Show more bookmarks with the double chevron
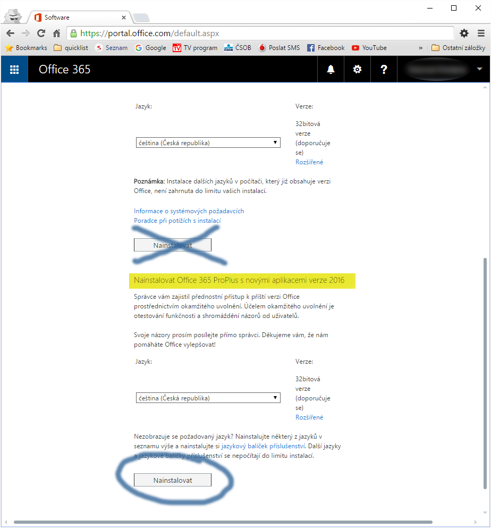This screenshot has height=528, width=491. 421,48
